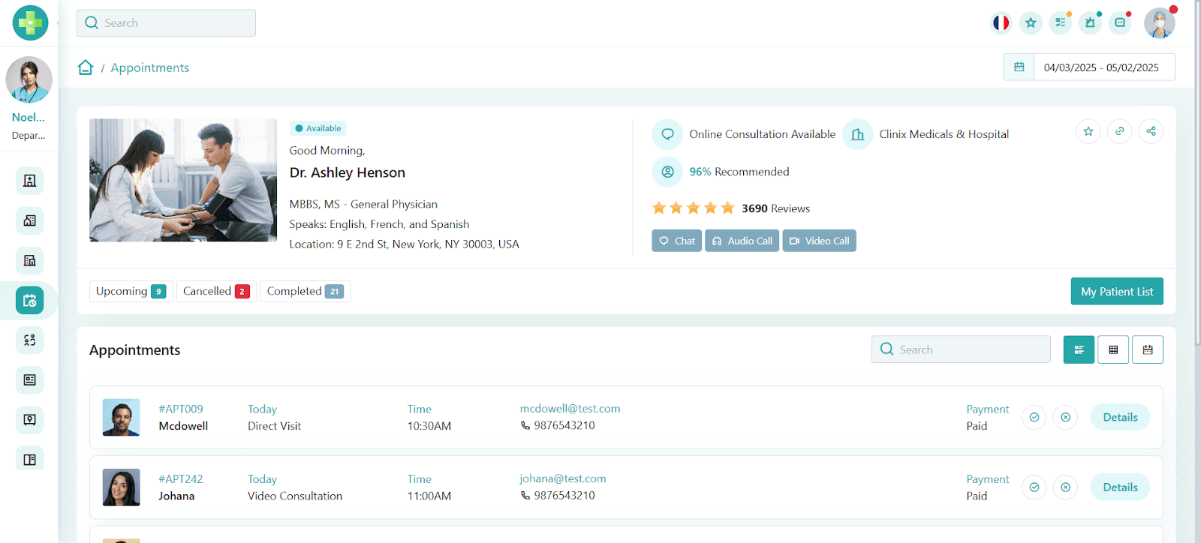Click the top Search field in header
The width and height of the screenshot is (1201, 543).
[x=166, y=23]
